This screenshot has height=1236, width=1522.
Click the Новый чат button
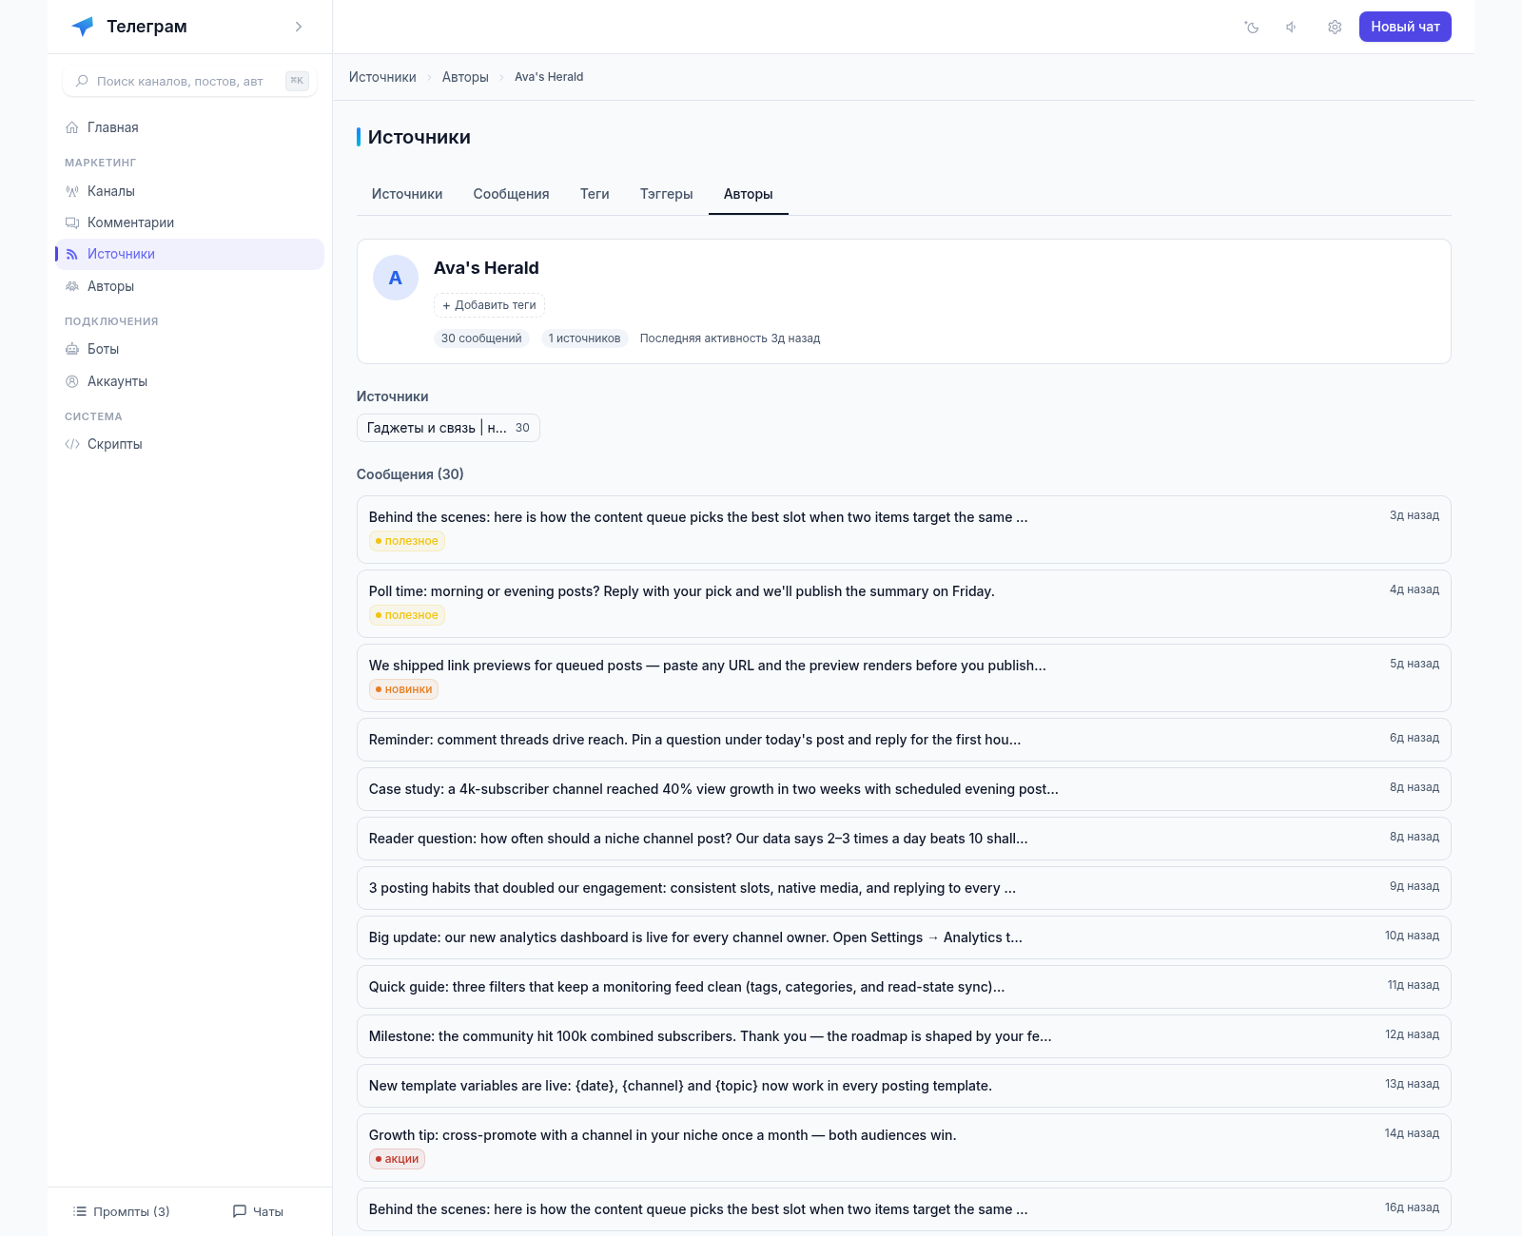[1405, 27]
